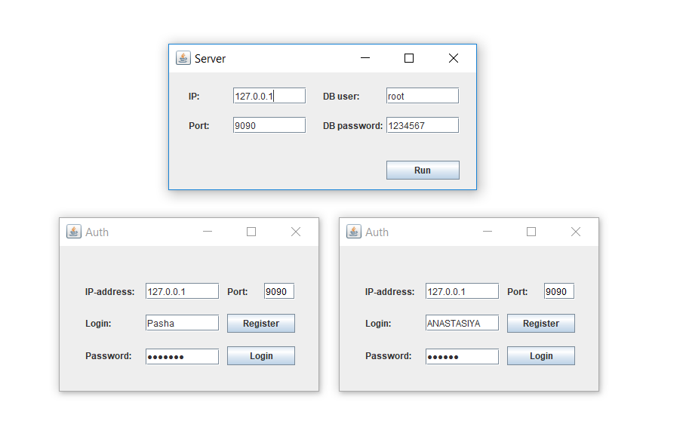The height and width of the screenshot is (421, 686).
Task: Click the 'DB user:' label in Server window
Action: (341, 97)
